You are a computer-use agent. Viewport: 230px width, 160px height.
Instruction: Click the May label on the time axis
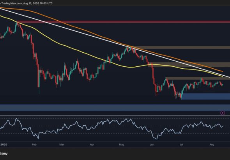122,145
